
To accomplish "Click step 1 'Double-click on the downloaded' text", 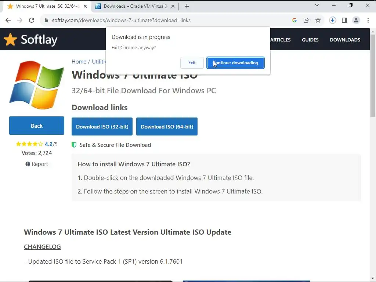I will 166,178.
